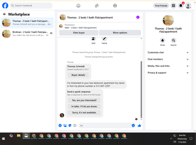Open the Facebook logo home link

tap(5, 5)
